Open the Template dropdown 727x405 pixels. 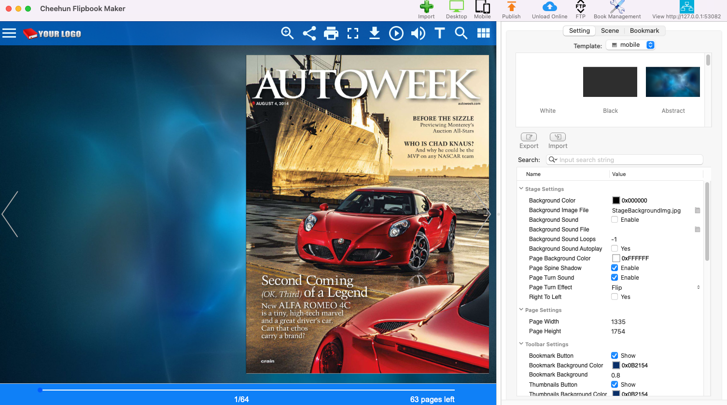point(631,45)
